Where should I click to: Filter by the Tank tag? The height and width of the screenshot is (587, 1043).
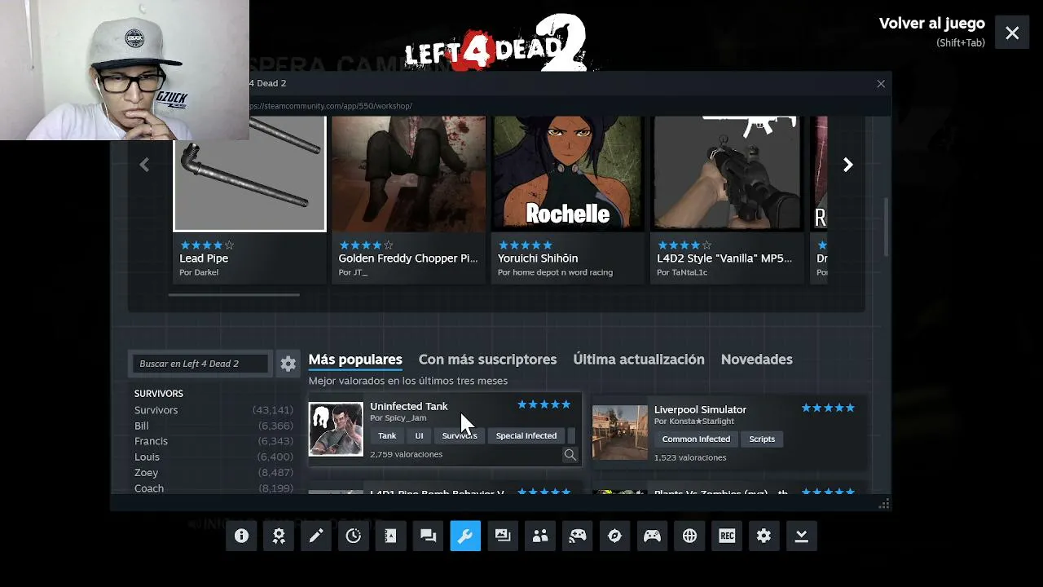[387, 435]
